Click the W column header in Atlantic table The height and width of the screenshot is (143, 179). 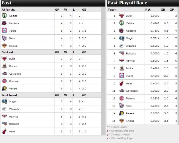coord(65,9)
